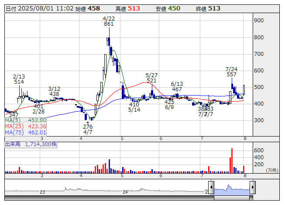Click the horizontal scrollbar thumb below navigator
Screen dimensions: 285x205
232,198
